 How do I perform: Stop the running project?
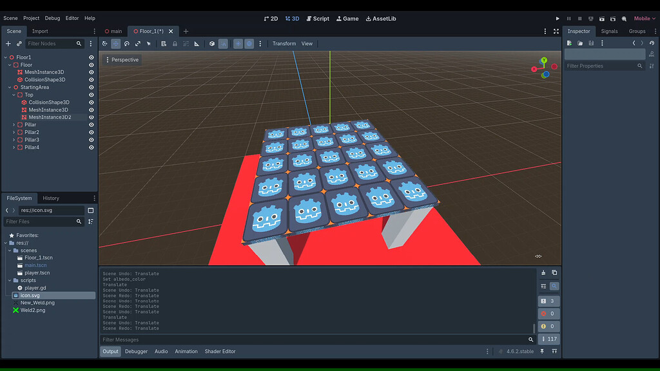pyautogui.click(x=579, y=19)
